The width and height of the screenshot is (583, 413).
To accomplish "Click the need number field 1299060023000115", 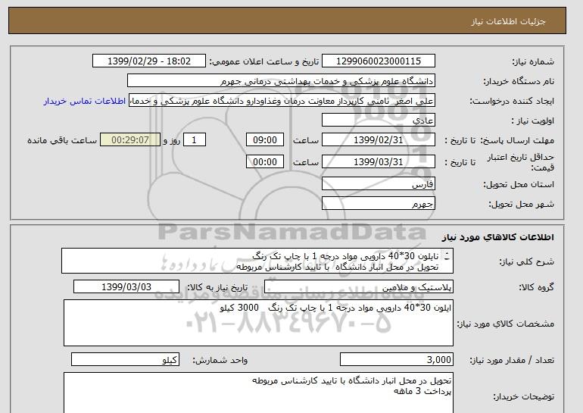I will (x=379, y=61).
